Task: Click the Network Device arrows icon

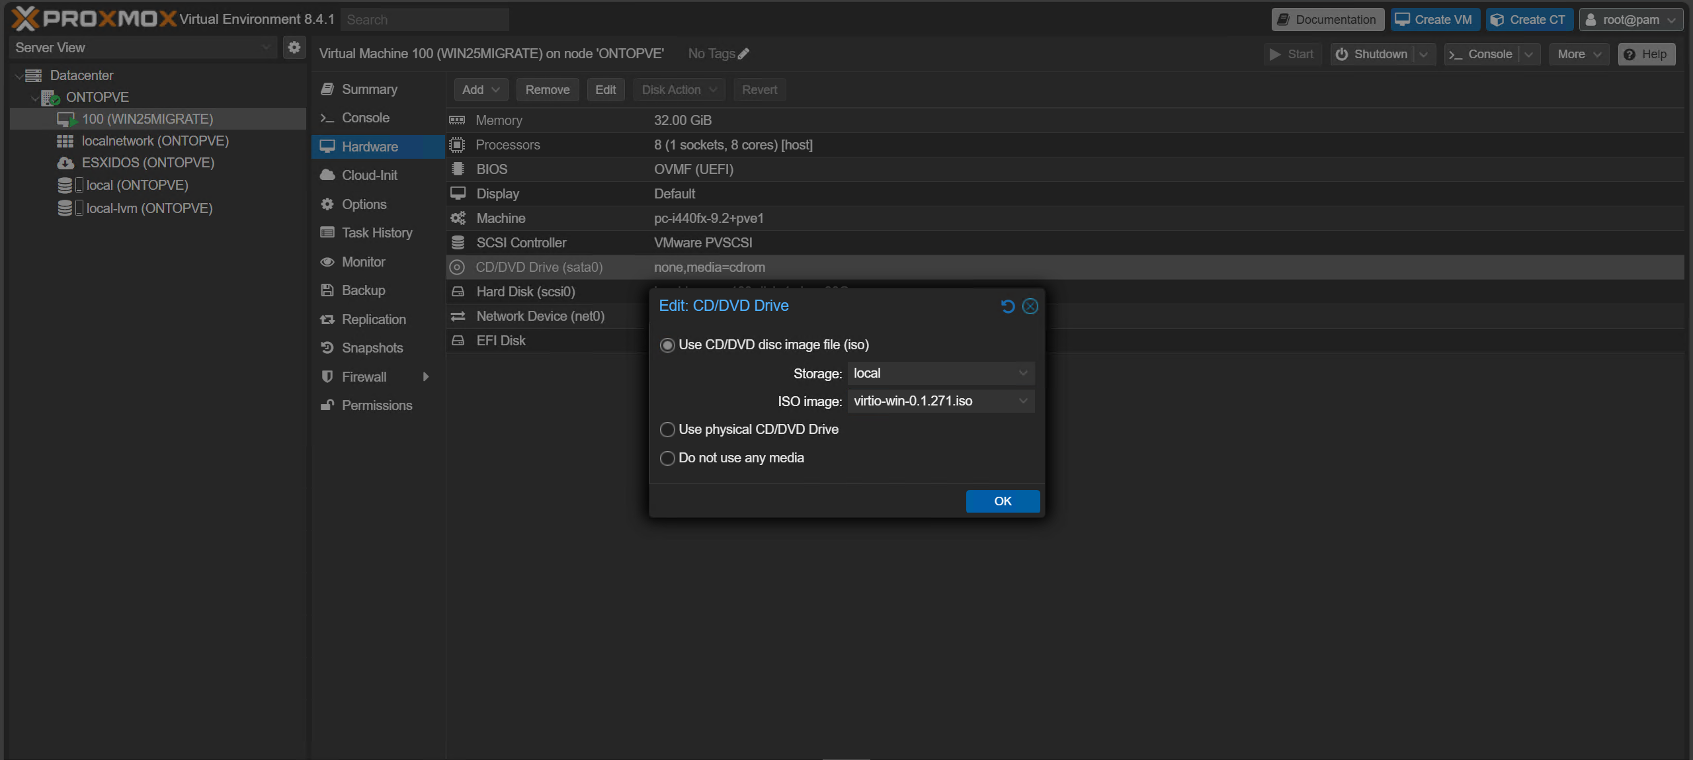Action: (x=458, y=316)
